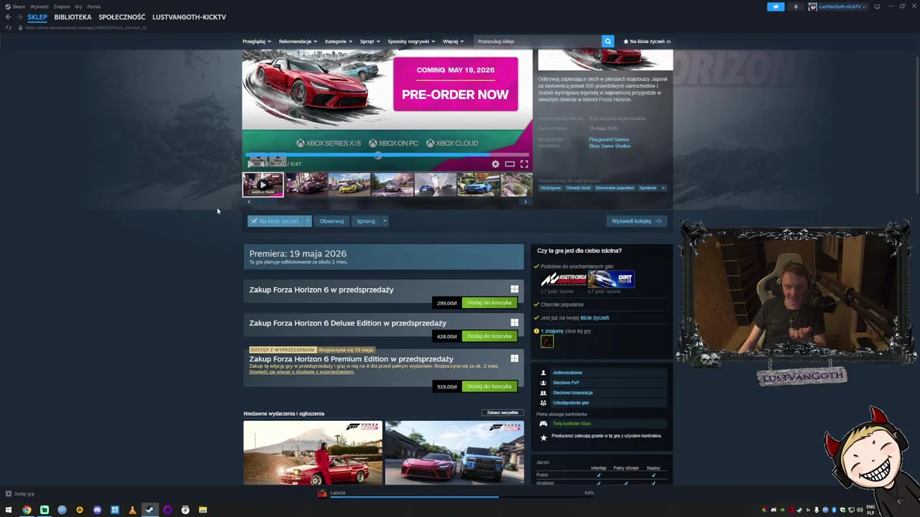Screen dimensions: 920x517
Task: Play the trailer video
Action: coord(250,164)
